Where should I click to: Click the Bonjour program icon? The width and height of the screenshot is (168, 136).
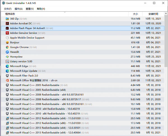click(x=7, y=42)
